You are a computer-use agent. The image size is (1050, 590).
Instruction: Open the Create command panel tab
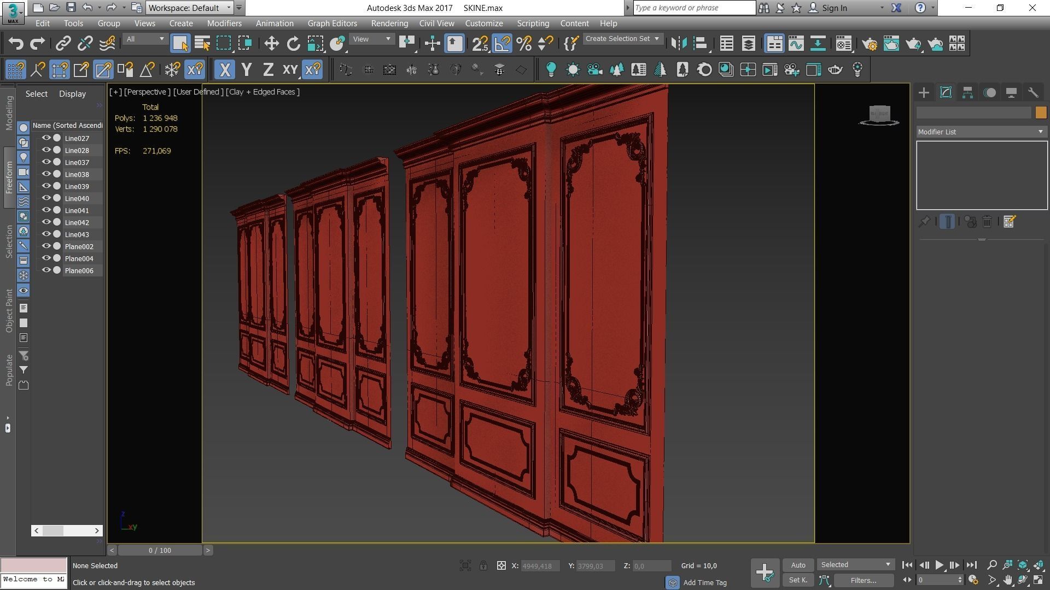pos(924,92)
